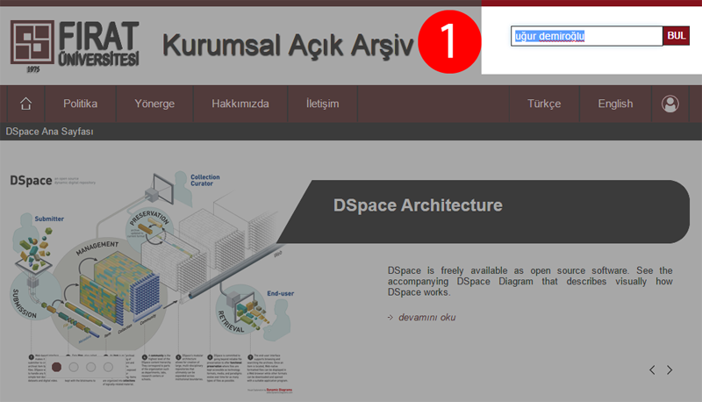Open the İletişim menu item
Screen dimensions: 702x402
point(322,104)
